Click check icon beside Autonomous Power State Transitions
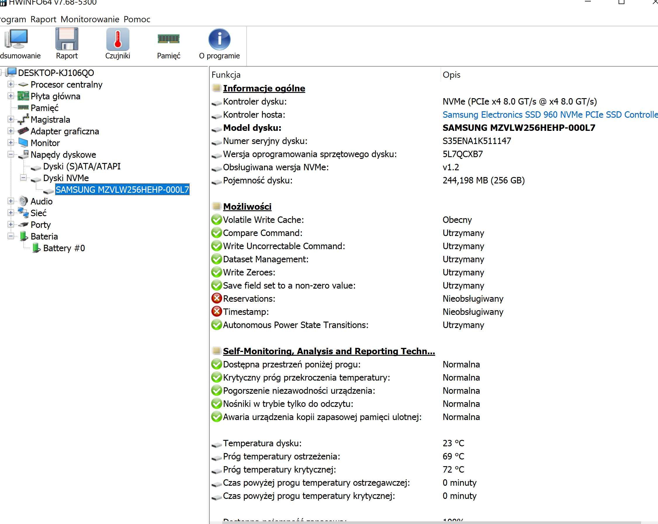 tap(216, 325)
